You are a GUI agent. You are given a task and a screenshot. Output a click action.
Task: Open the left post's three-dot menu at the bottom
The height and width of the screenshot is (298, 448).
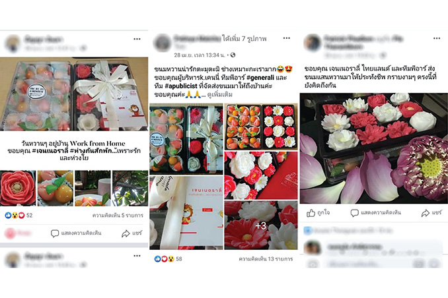137,256
